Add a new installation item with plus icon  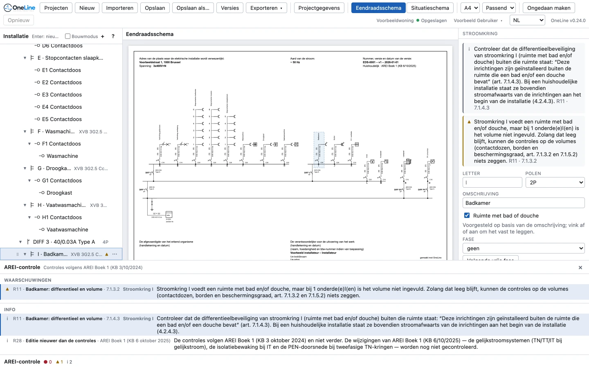[x=103, y=36]
